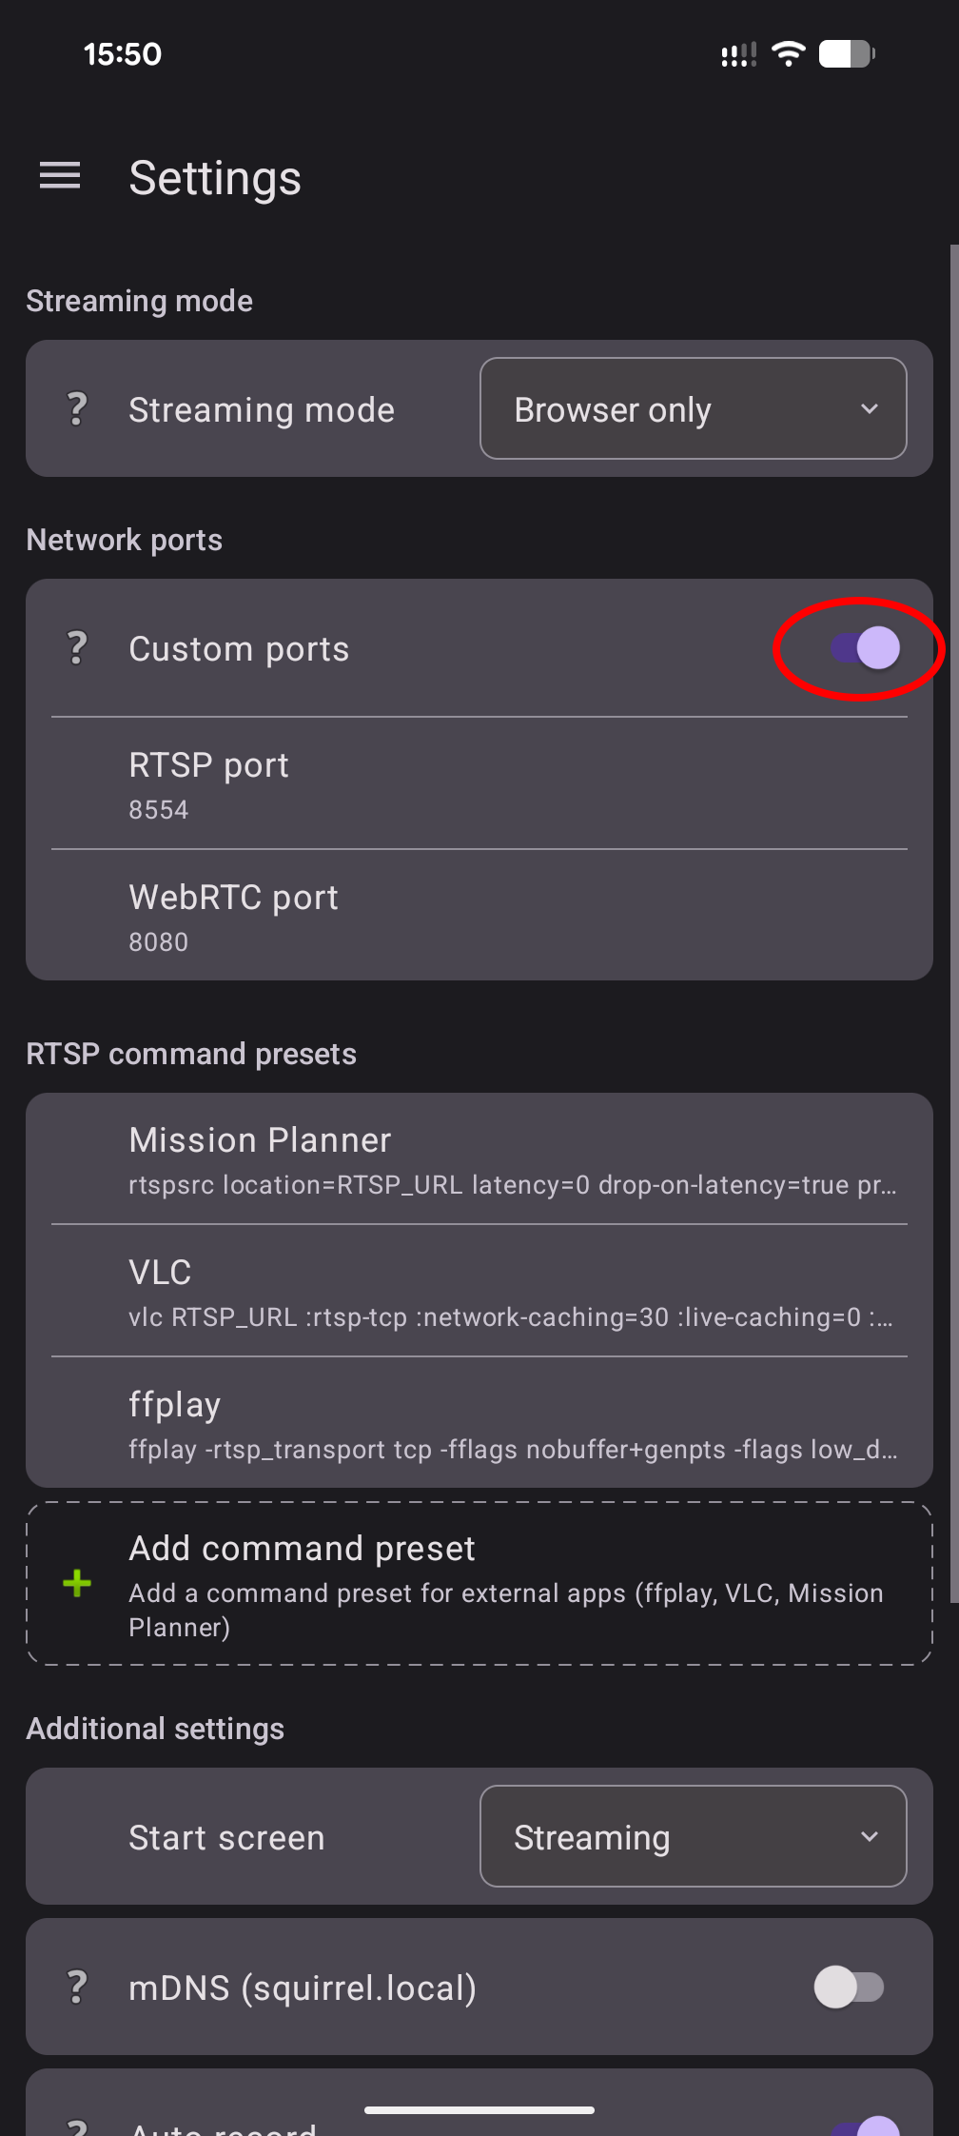Click the help icon beside Custom ports

click(76, 648)
